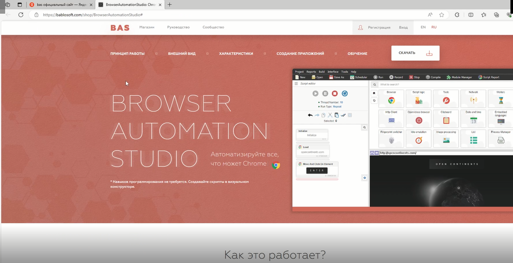The image size is (513, 263).
Task: Open a new browser tab
Action: click(170, 5)
